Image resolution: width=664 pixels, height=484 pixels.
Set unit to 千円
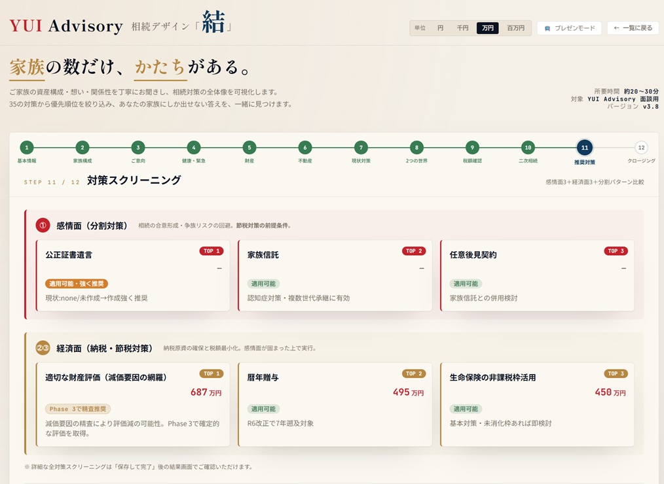462,28
